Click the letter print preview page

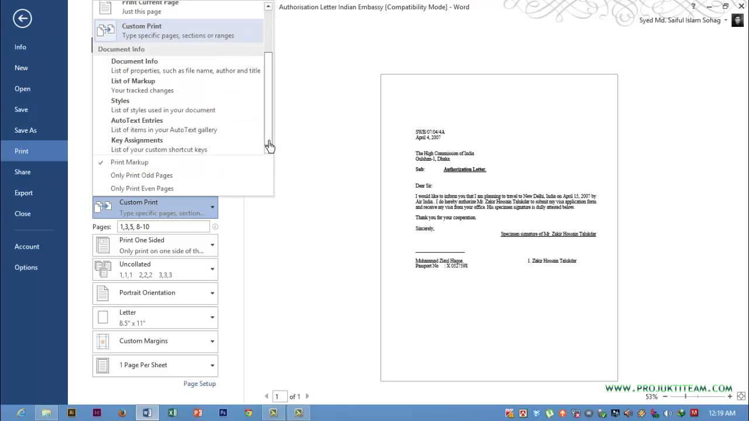pos(499,227)
